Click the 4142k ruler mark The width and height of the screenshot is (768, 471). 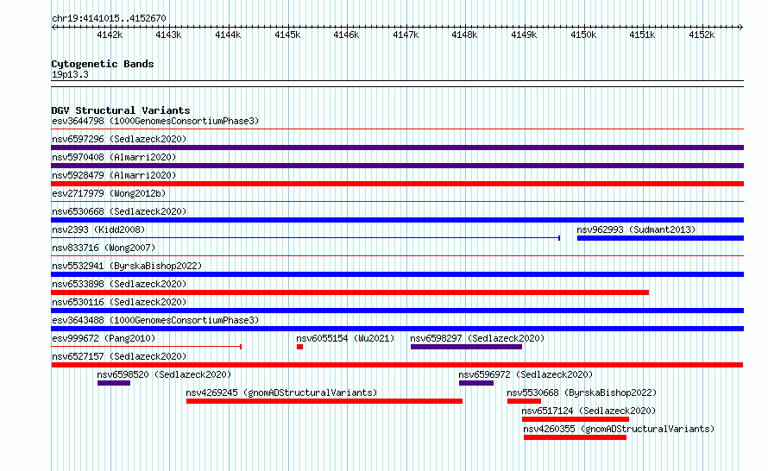pos(110,35)
